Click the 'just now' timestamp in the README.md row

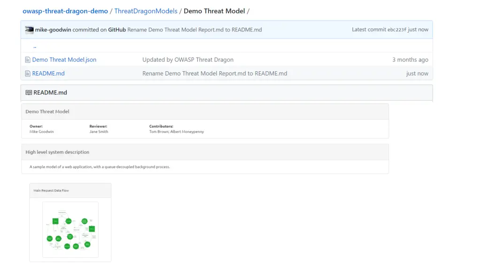pos(417,74)
